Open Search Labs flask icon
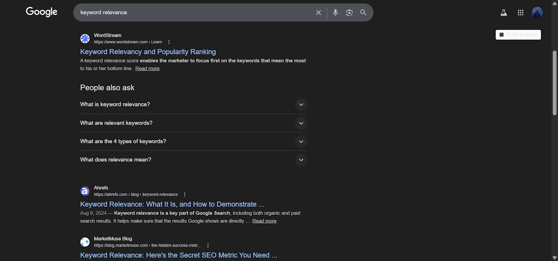Screen dimensions: 558x261 (503, 13)
